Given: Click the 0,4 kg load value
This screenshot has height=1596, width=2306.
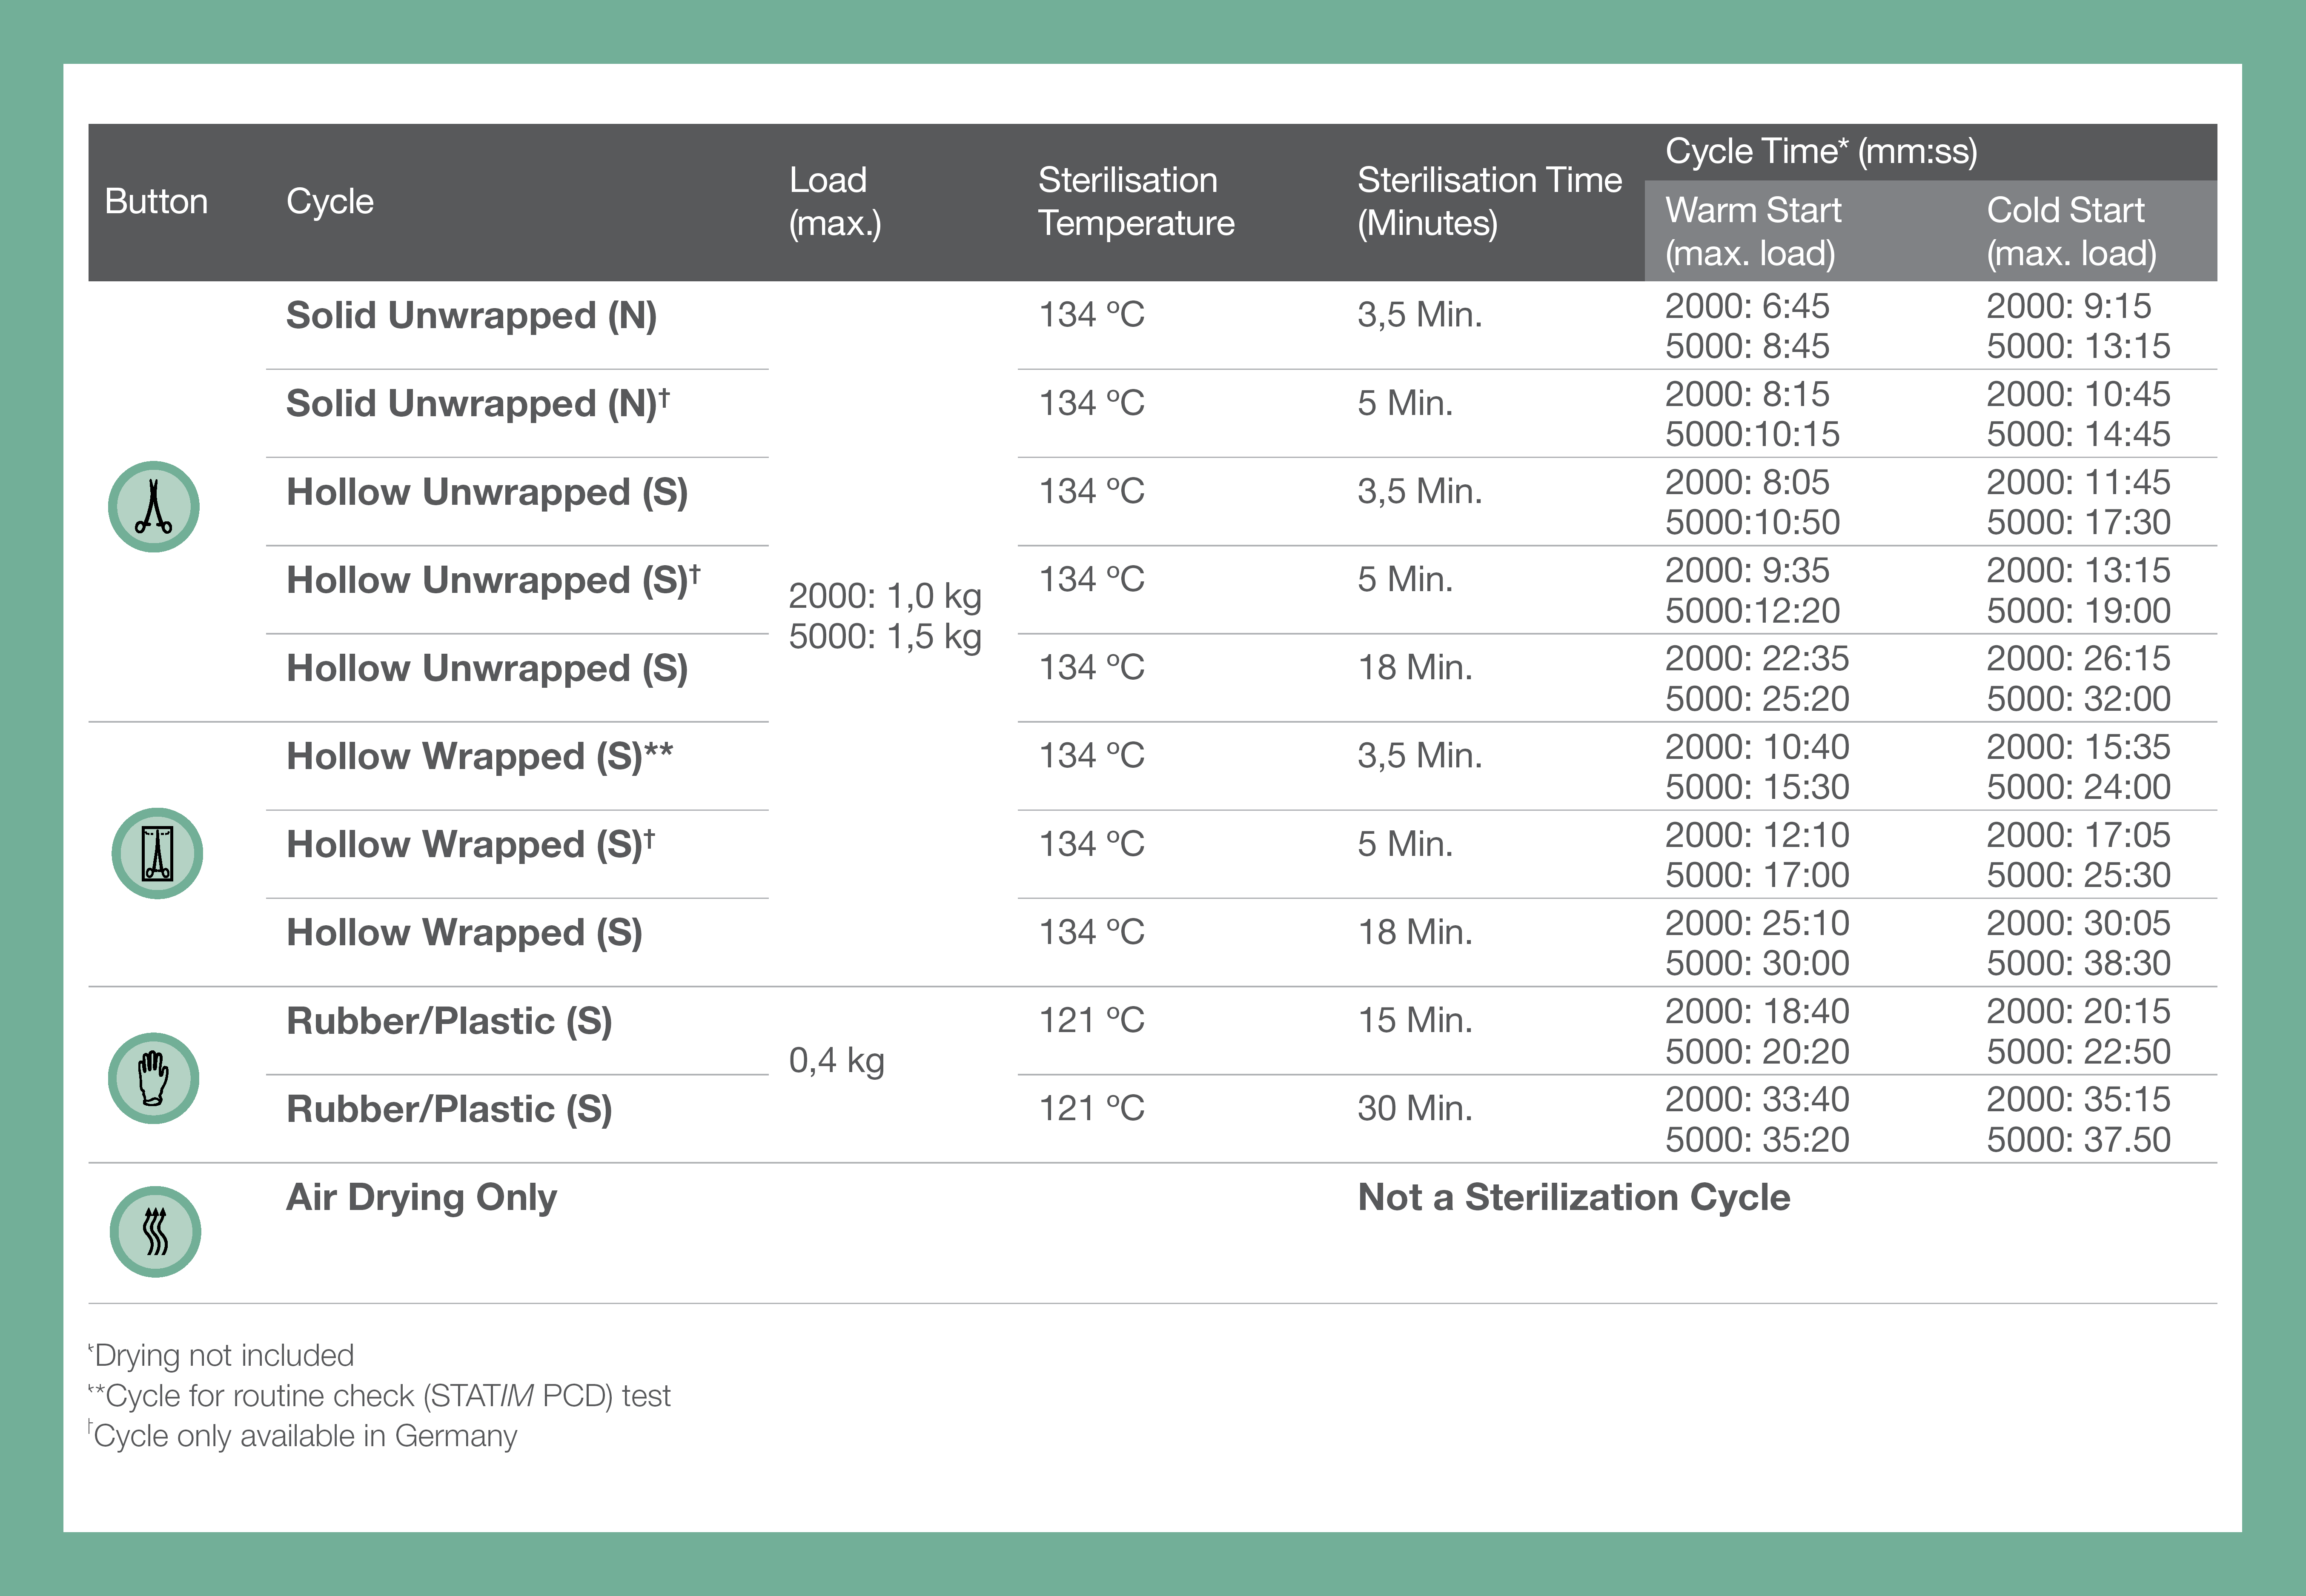Looking at the screenshot, I should [x=836, y=1060].
